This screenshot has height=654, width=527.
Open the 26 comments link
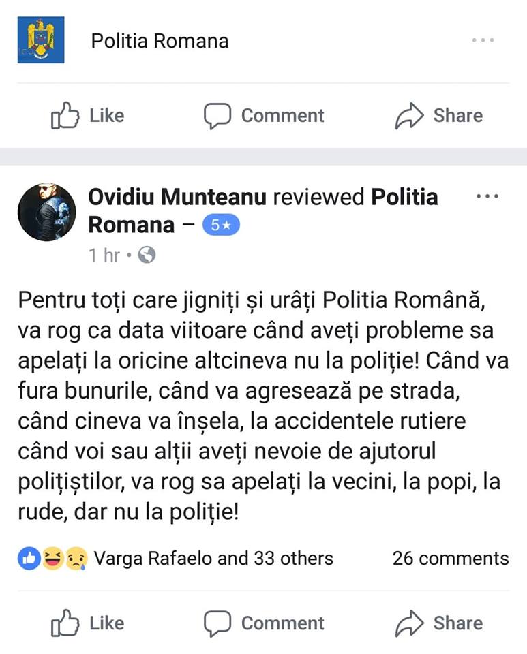(x=450, y=559)
